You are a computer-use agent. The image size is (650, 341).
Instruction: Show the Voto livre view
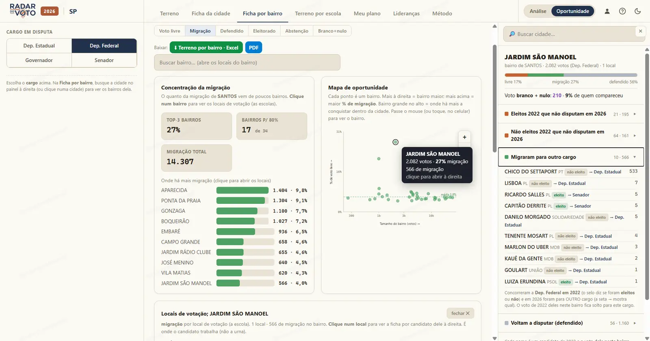[170, 31]
